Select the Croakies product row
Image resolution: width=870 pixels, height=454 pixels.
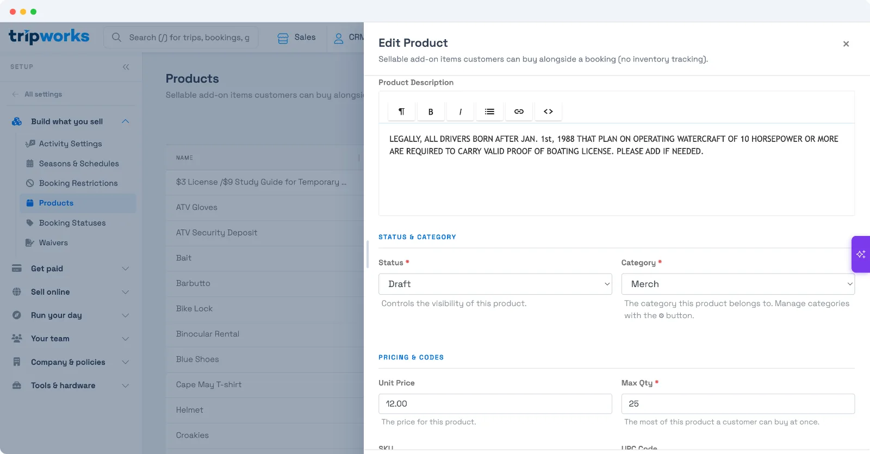(265, 435)
